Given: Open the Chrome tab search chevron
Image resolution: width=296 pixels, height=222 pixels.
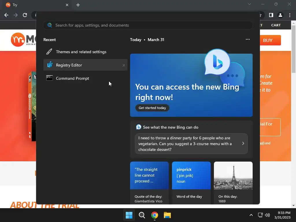Looking at the screenshot, I should 249,4.
